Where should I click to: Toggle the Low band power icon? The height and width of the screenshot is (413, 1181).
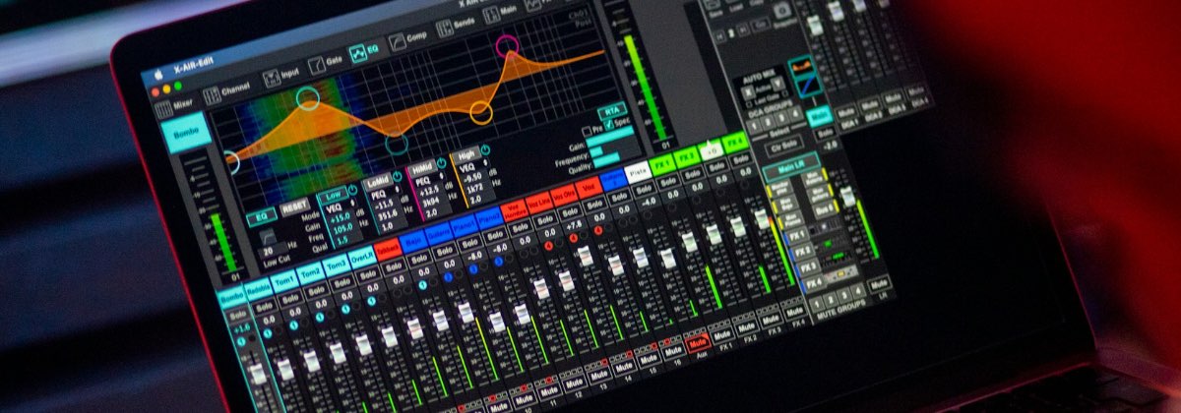pos(353,192)
